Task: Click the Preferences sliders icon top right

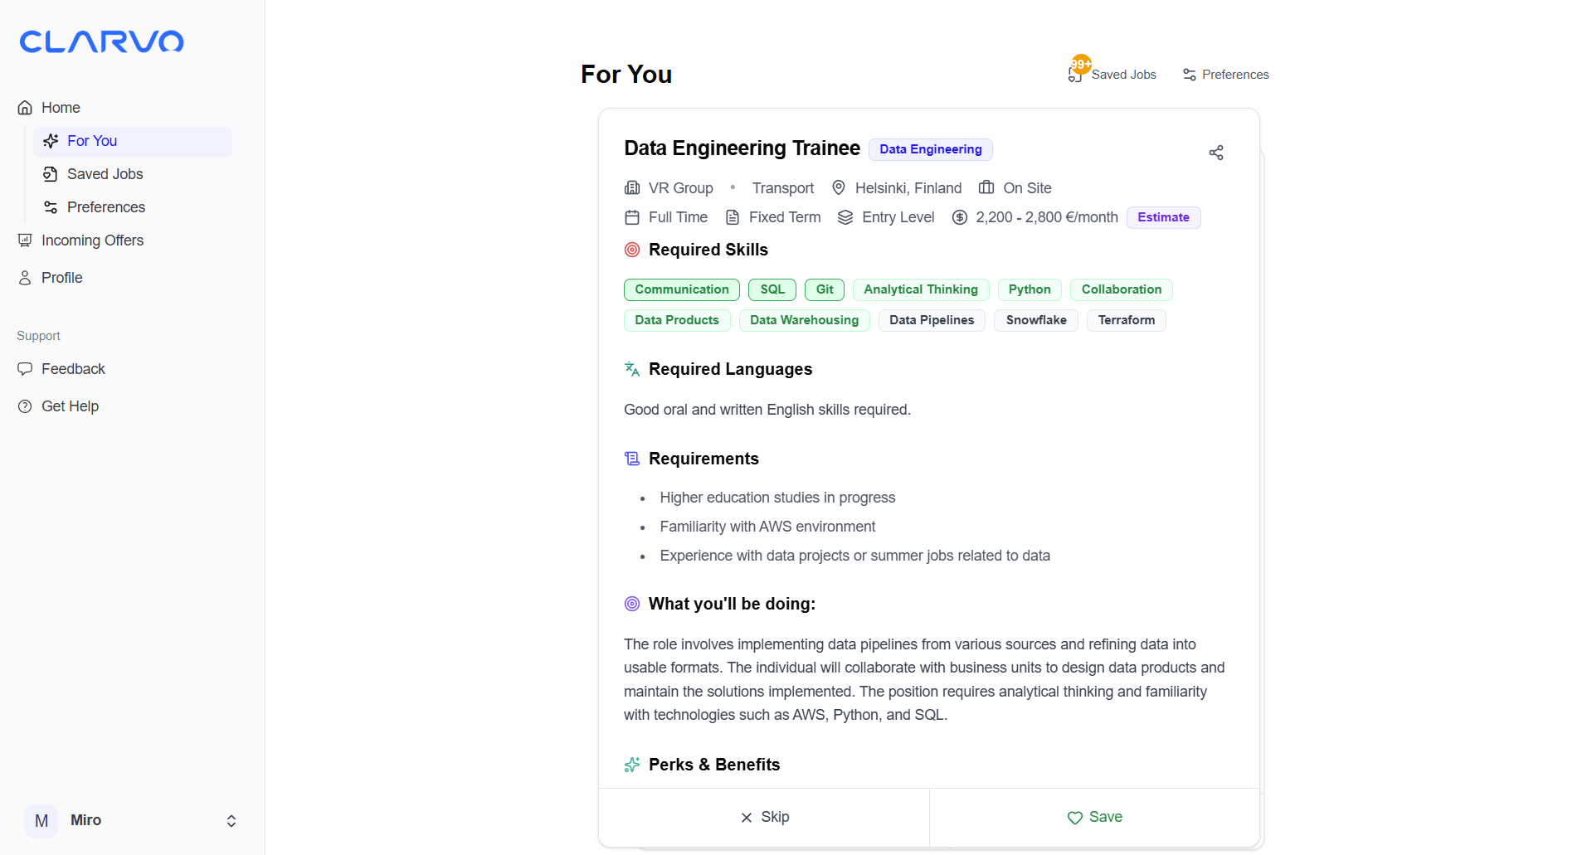Action: tap(1189, 75)
